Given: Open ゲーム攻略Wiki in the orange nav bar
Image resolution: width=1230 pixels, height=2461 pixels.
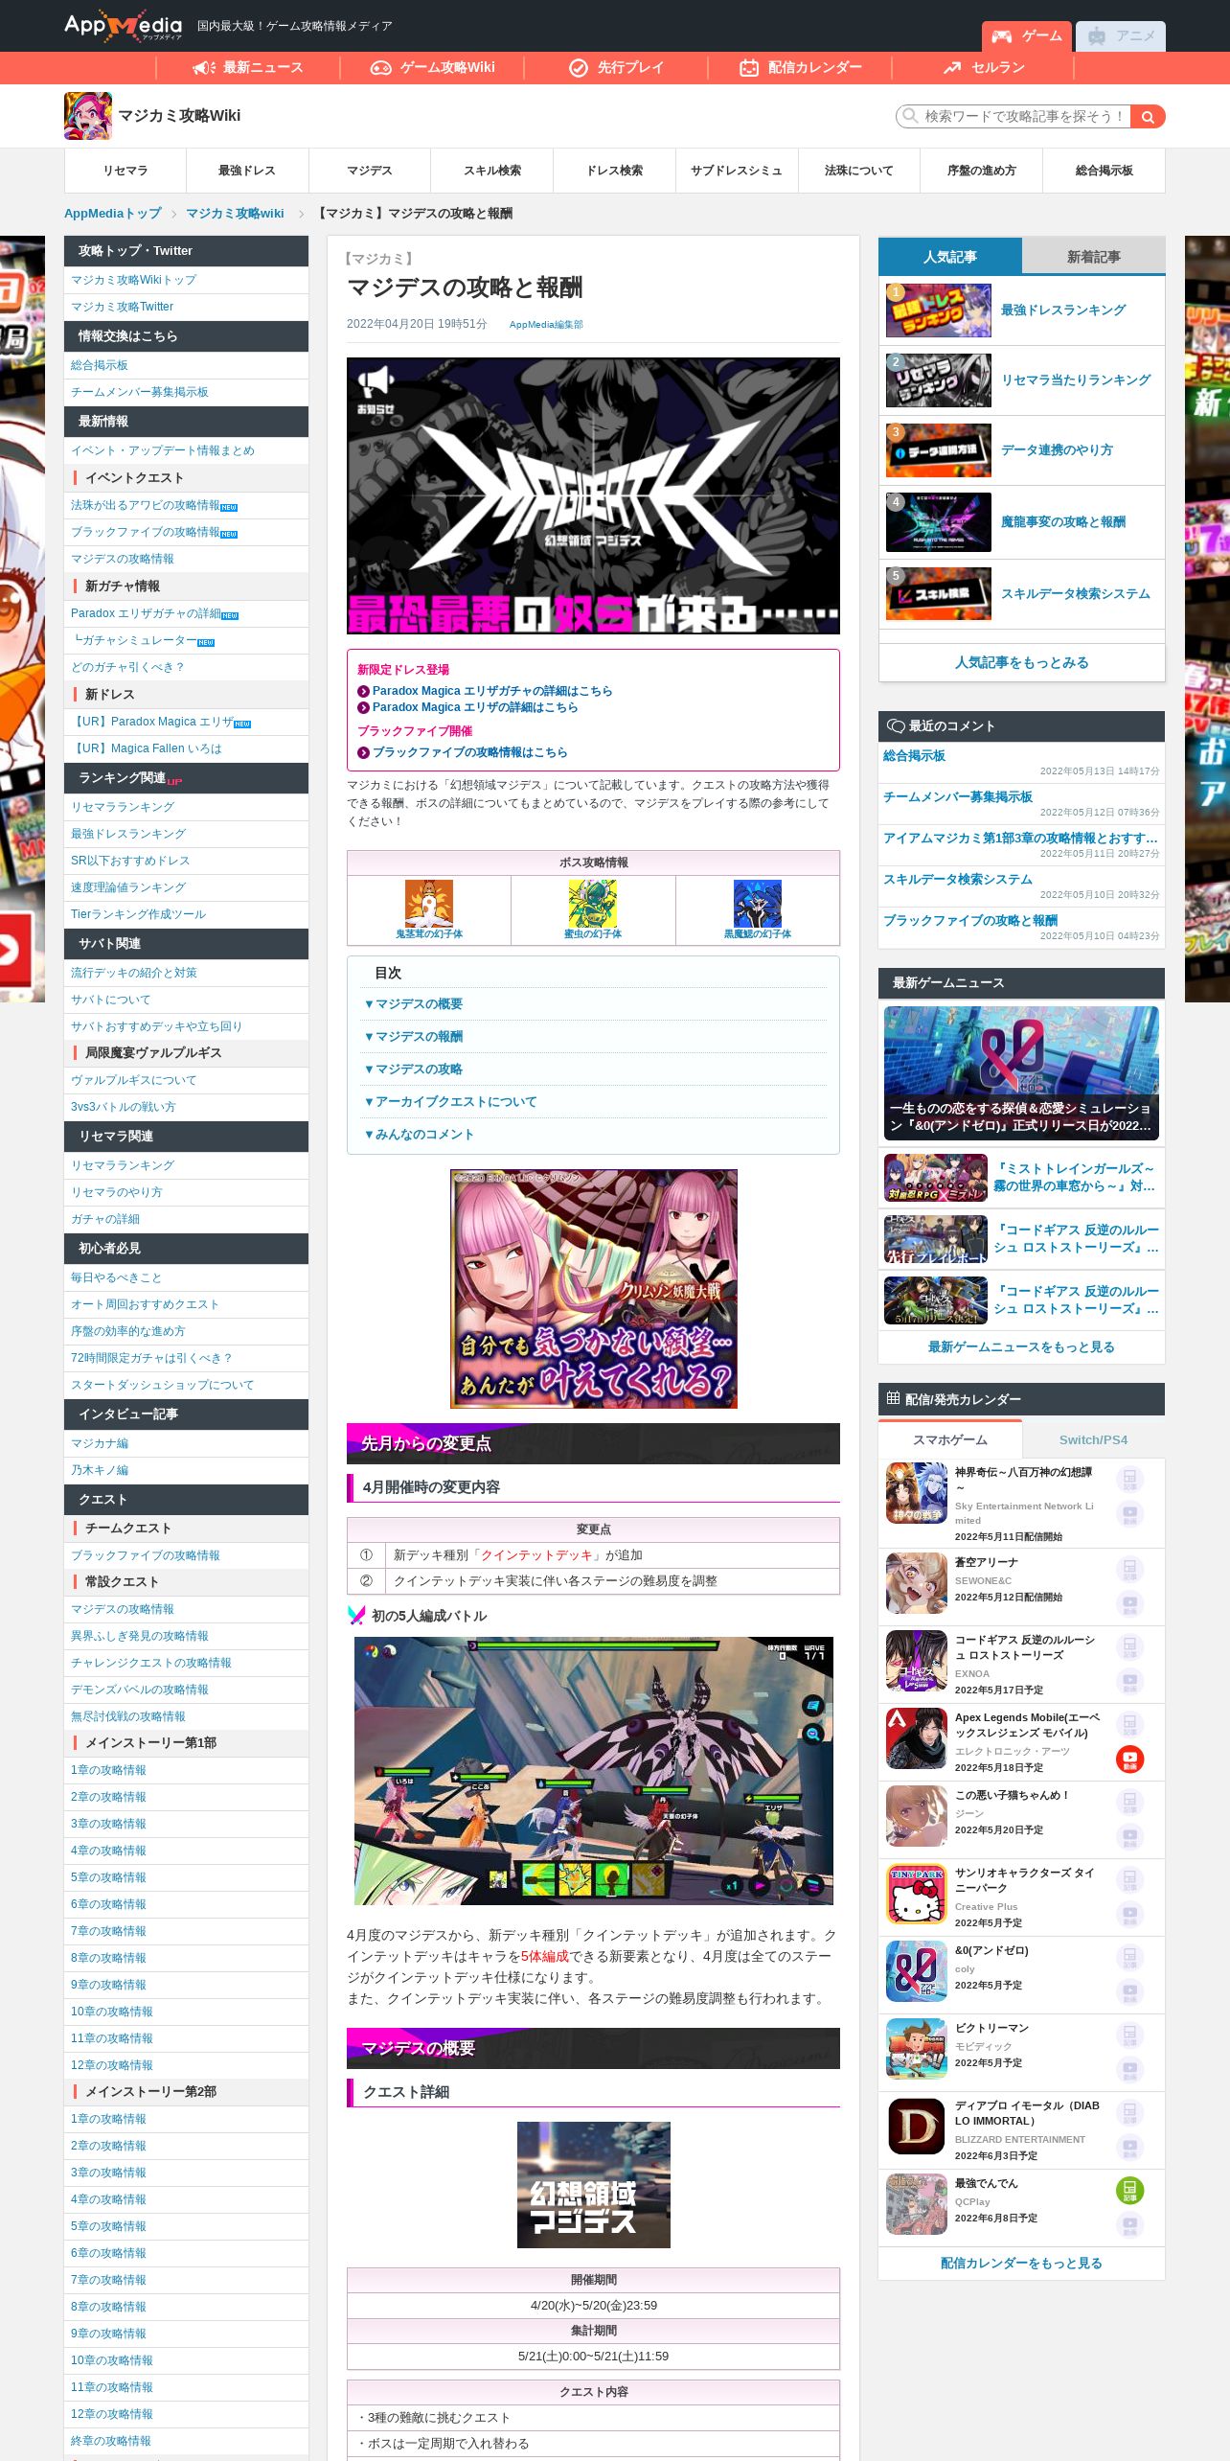Looking at the screenshot, I should tap(433, 67).
